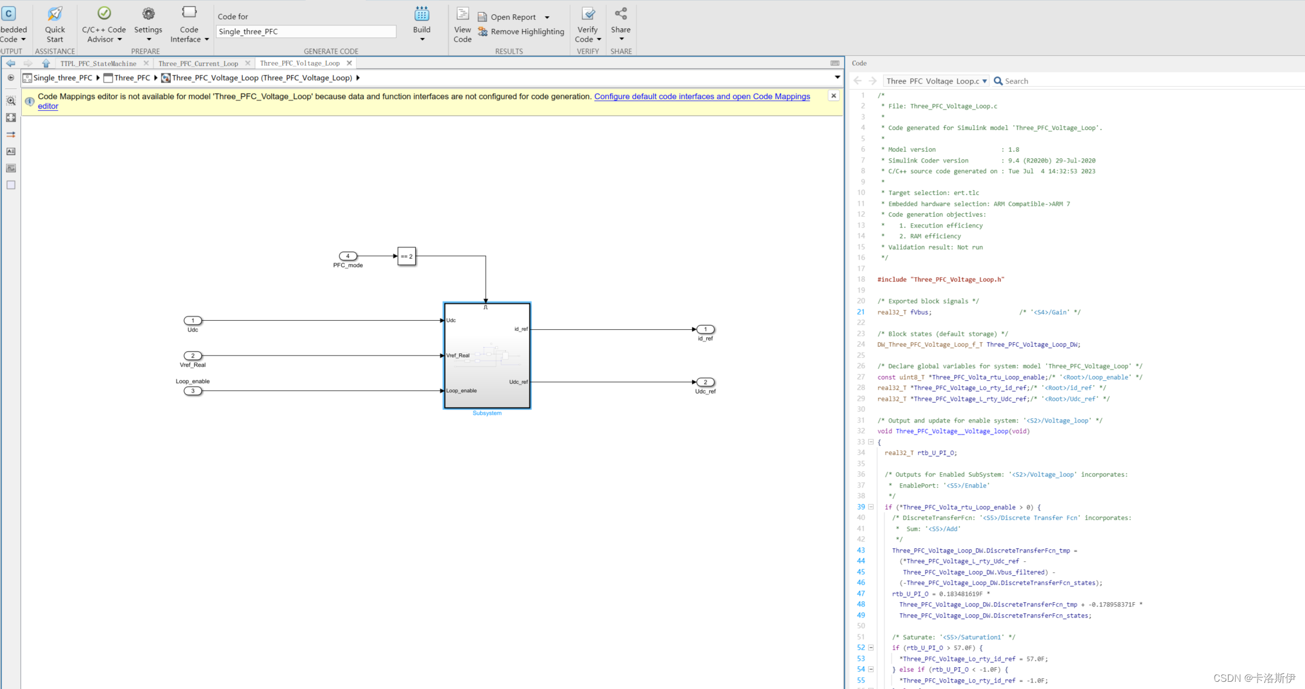Go up to parent with blue up arrow

[x=46, y=63]
